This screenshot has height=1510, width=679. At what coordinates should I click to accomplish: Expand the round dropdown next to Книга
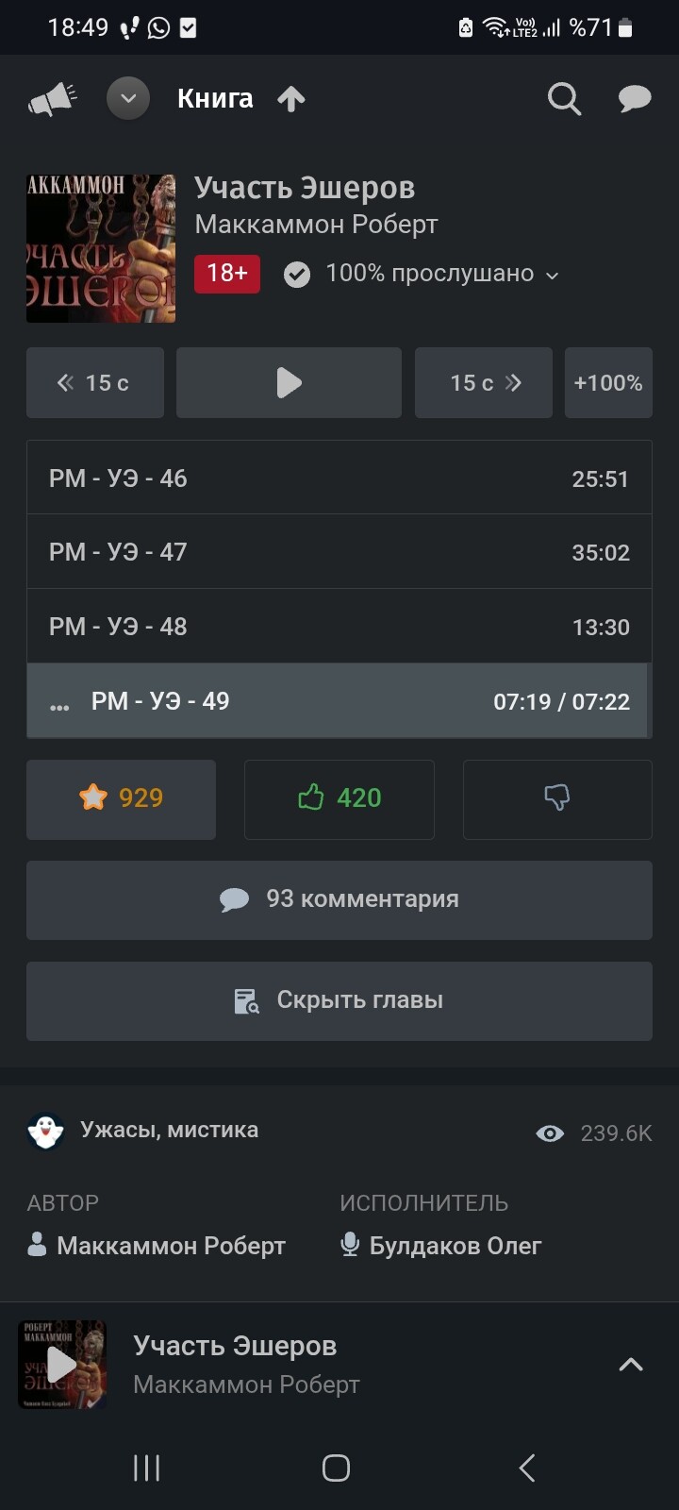pos(128,98)
